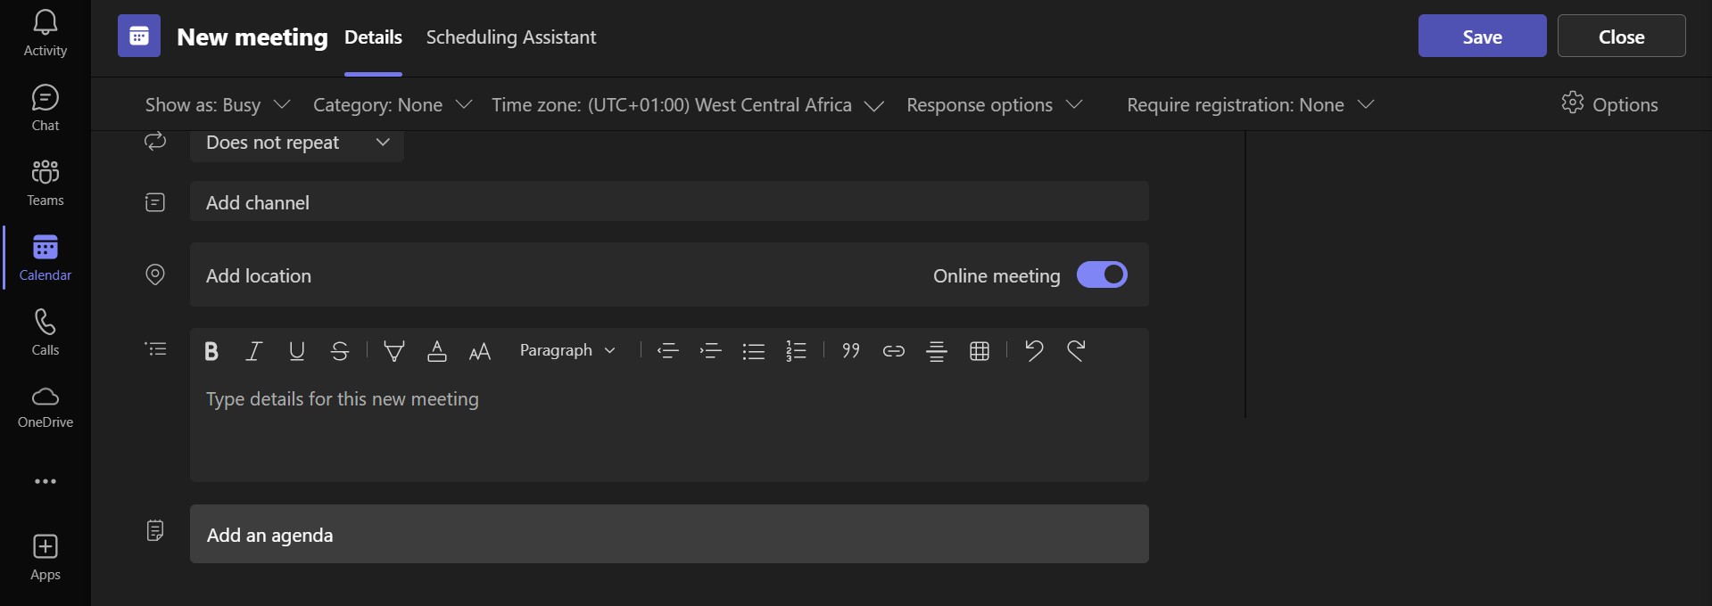Insert a hyperlink
Screen dimensions: 1712x606
click(894, 351)
